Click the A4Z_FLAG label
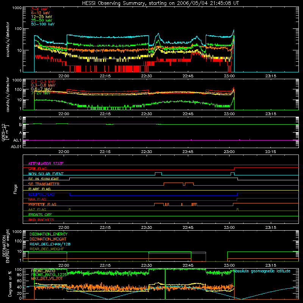 [x=37, y=210]
